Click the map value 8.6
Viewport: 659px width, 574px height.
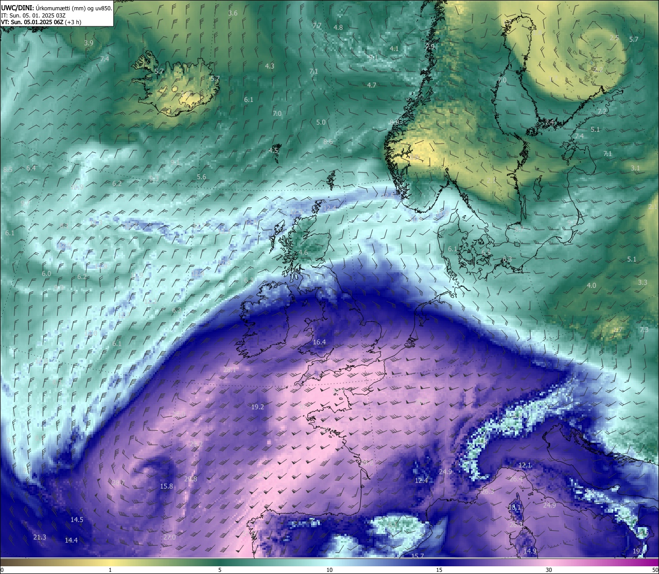point(328,142)
